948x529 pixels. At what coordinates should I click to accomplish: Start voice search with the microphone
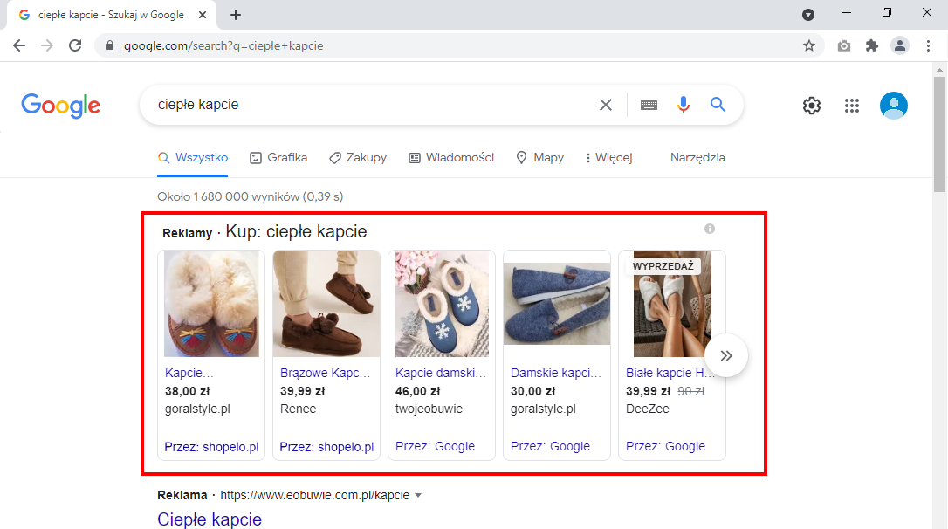tap(684, 105)
